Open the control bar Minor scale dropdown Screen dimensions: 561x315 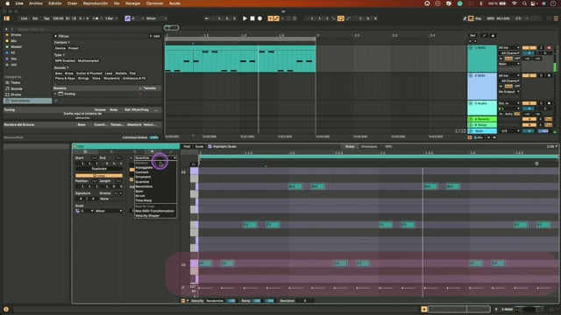(156, 18)
